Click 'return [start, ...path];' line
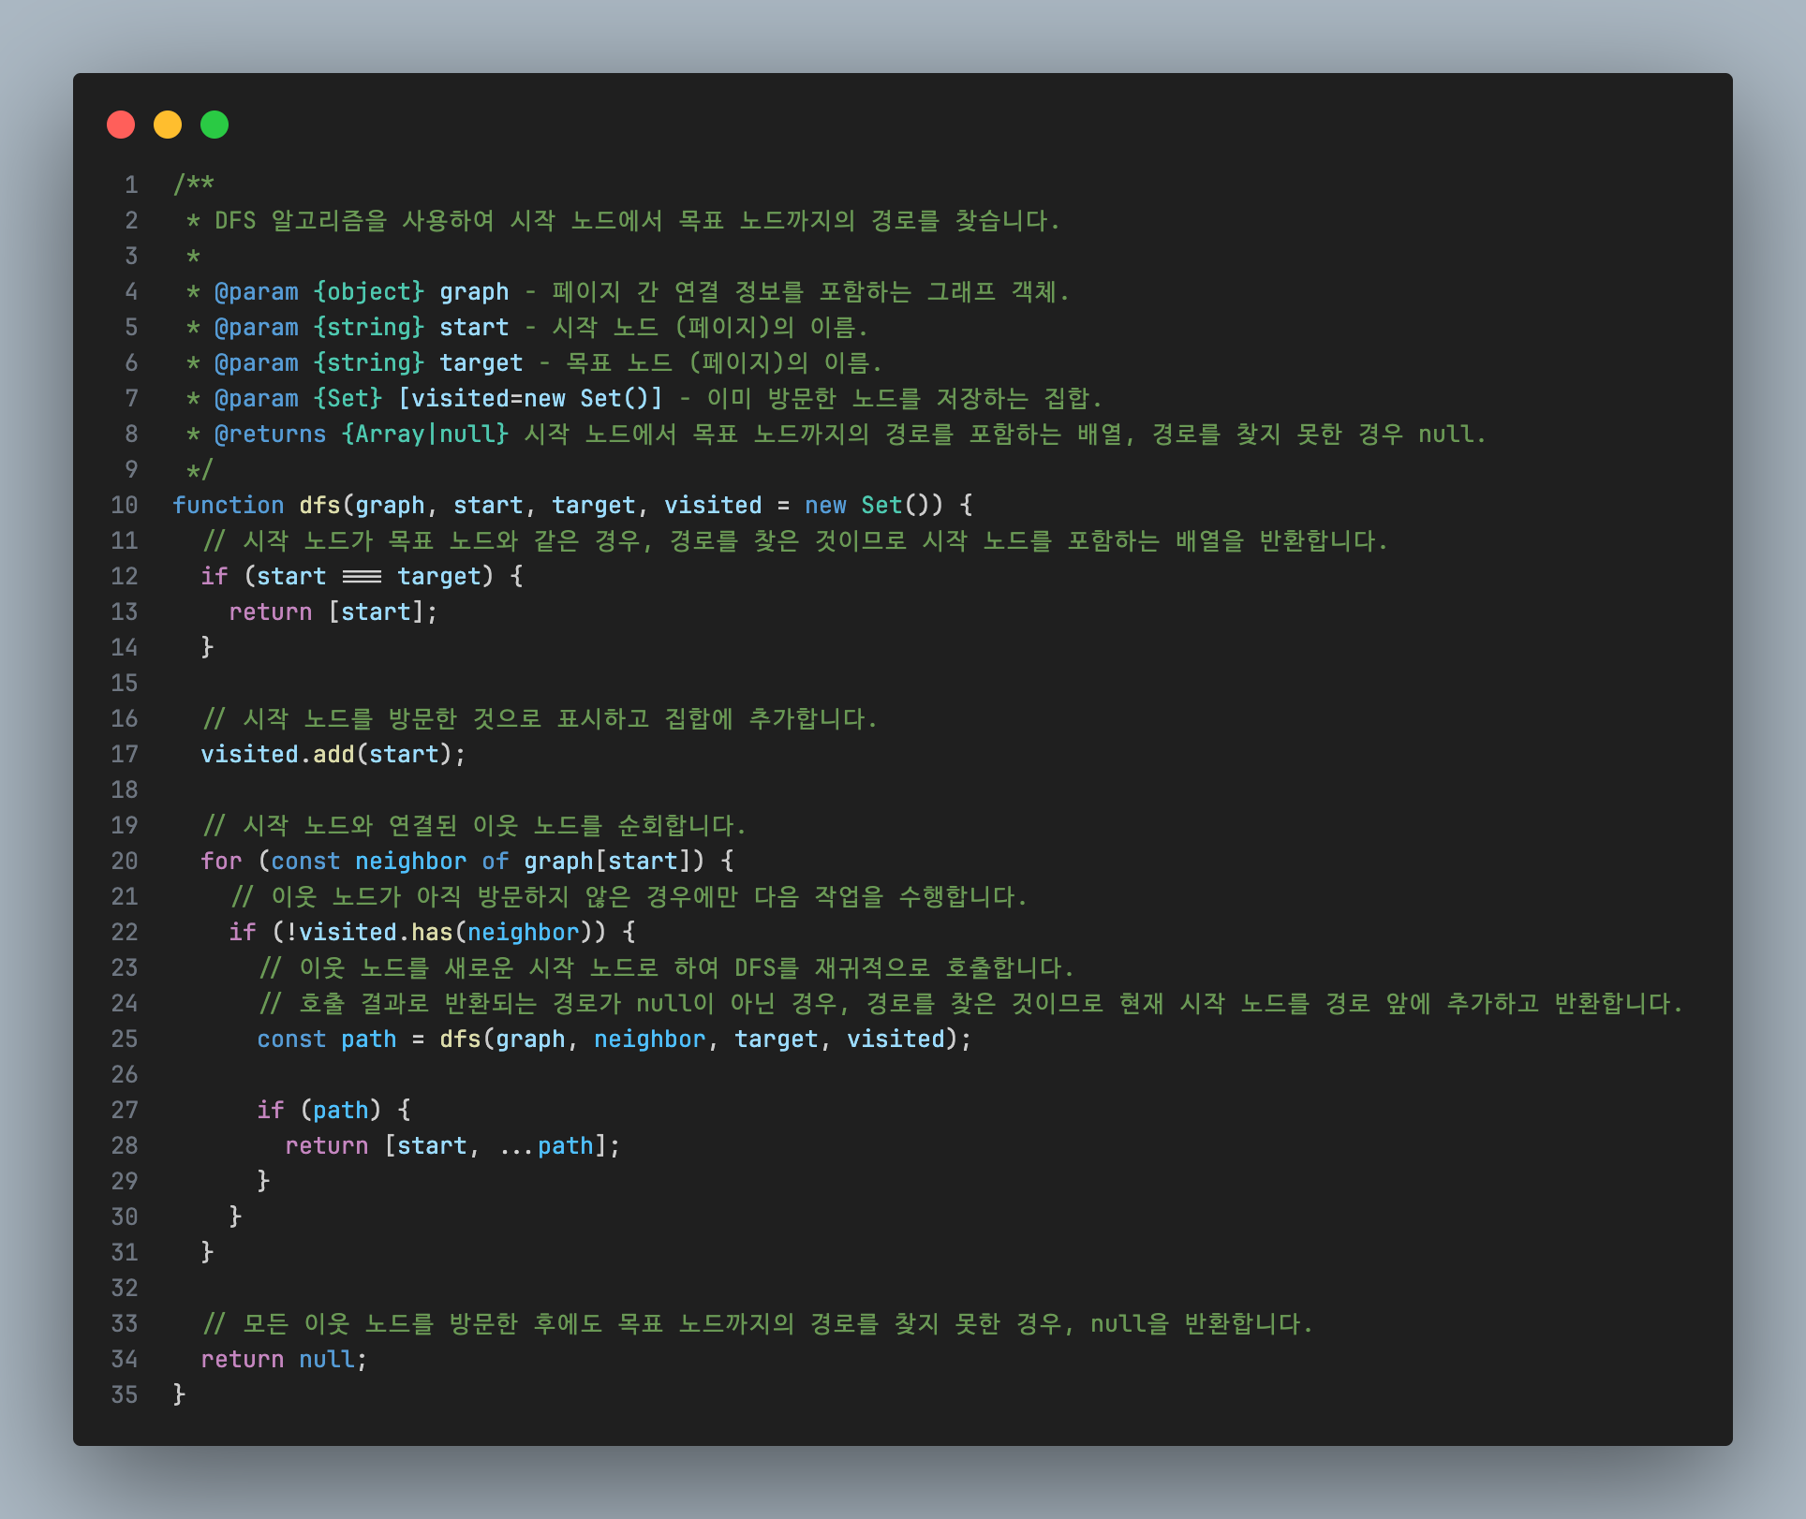The width and height of the screenshot is (1806, 1519). pos(451,1146)
